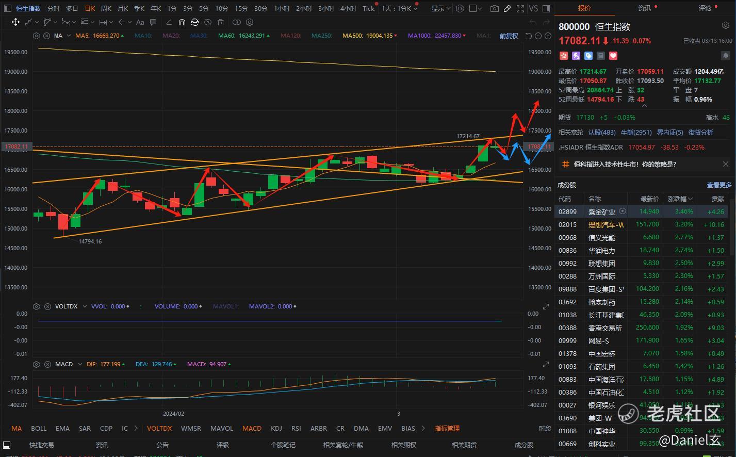Open drawing settings gear in drawing toolbar
736x457 pixels.
[x=250, y=22]
